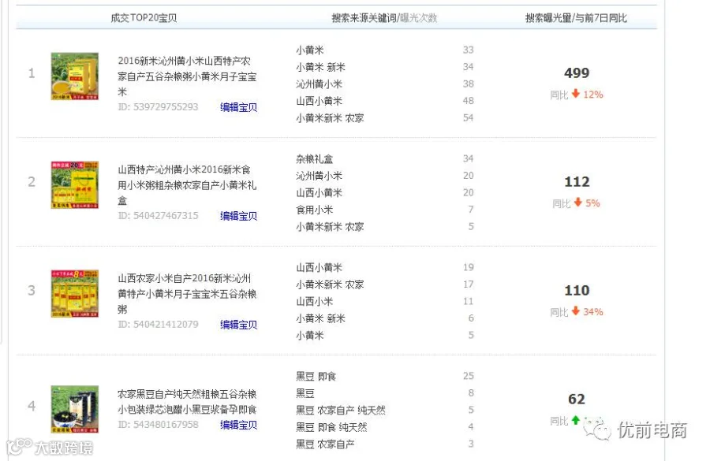The width and height of the screenshot is (710, 461).
Task: Select keyword 杂粮礼盒 in row 2
Action: click(x=314, y=159)
